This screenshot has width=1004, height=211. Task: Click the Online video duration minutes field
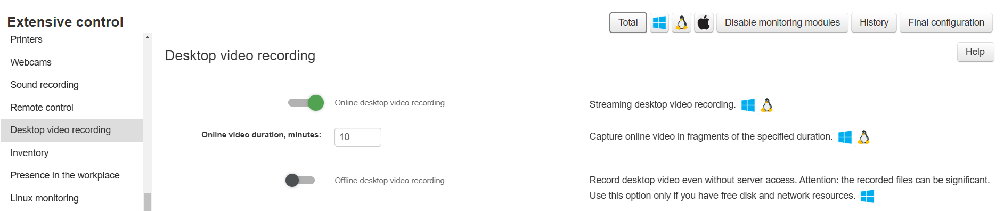tap(357, 137)
